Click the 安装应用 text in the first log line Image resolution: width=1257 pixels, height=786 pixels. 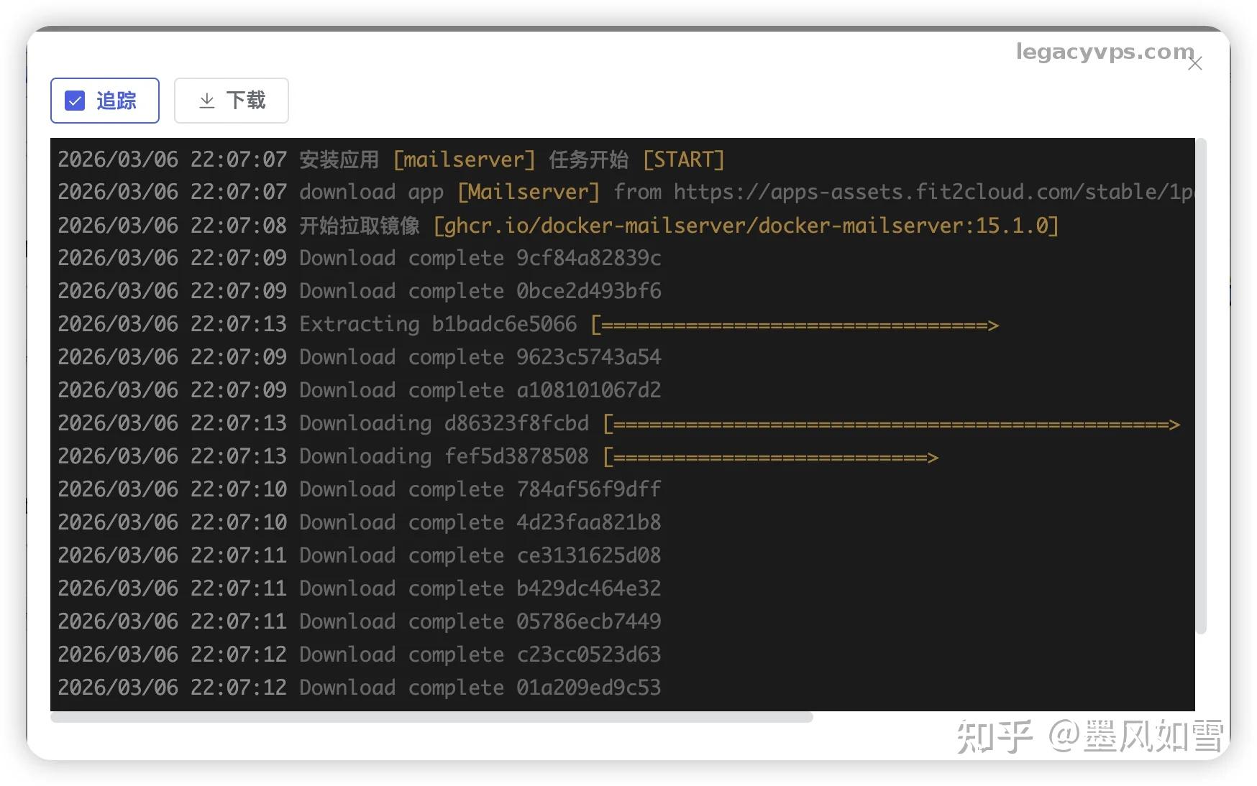pos(339,159)
